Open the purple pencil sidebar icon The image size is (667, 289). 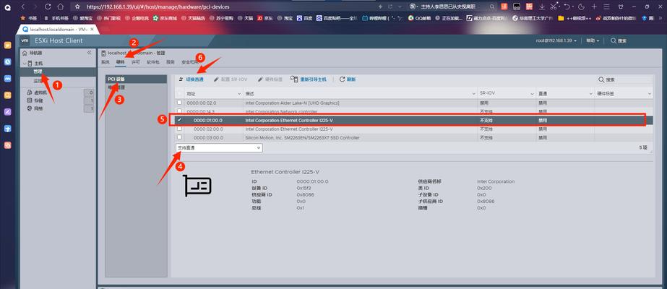pos(8,112)
